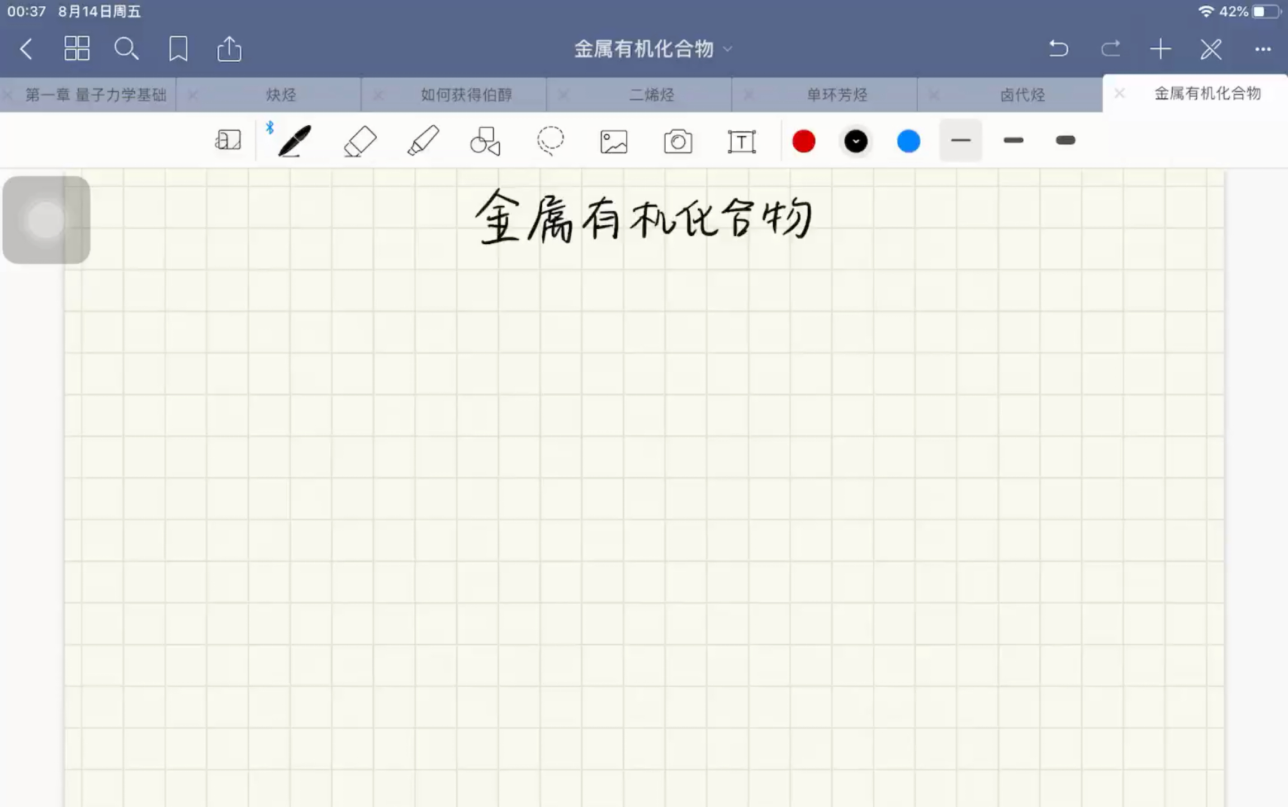
Task: Select the Text tool
Action: click(x=741, y=140)
